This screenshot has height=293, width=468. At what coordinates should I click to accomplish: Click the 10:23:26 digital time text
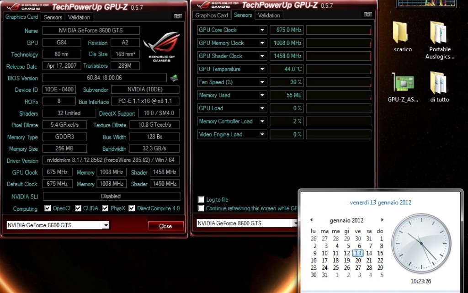point(420,282)
